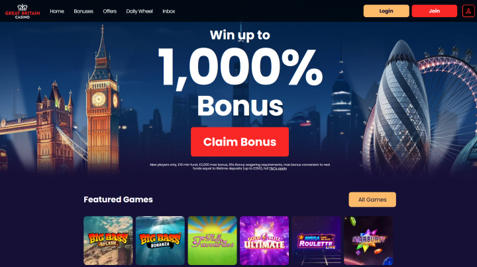Click the 1,000% Bonus hero banner text
The width and height of the screenshot is (477, 267).
240,81
